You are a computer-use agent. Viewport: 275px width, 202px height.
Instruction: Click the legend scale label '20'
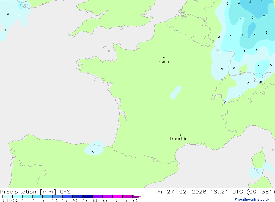point(74,200)
